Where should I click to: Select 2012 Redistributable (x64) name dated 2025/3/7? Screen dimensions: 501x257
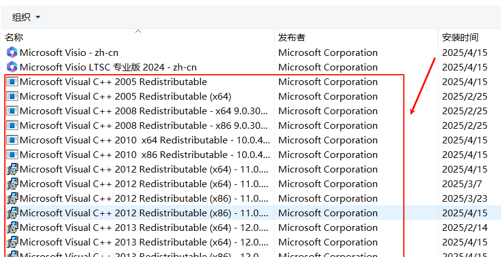tap(144, 184)
